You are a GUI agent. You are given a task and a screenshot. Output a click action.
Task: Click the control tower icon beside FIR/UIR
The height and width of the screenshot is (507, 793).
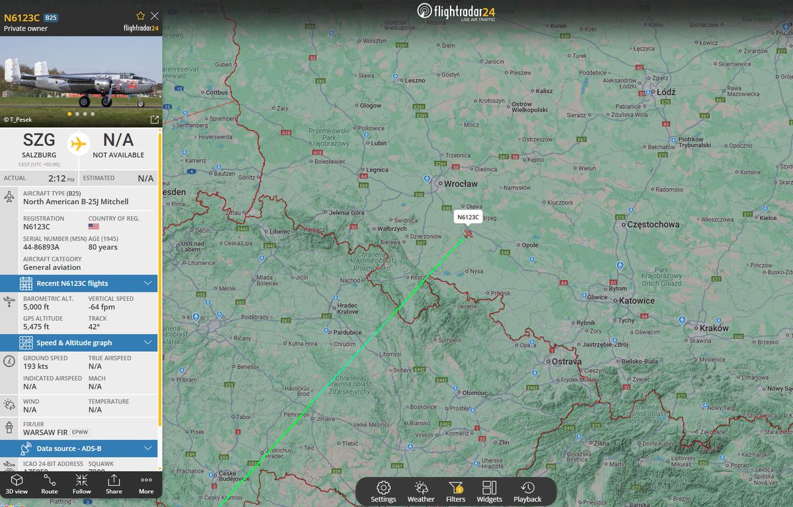(10, 428)
